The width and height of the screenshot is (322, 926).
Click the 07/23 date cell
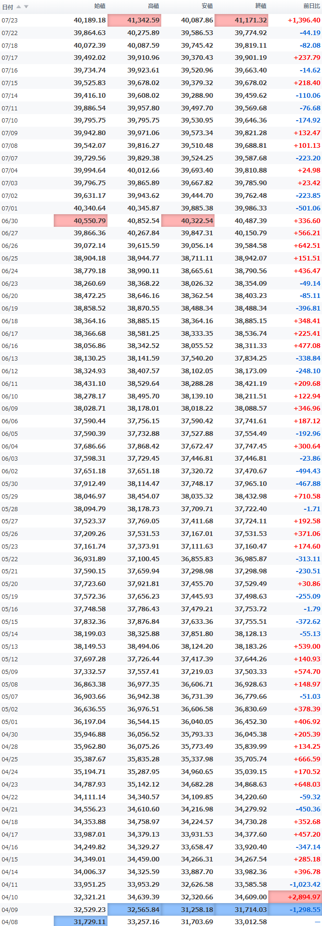10,21
